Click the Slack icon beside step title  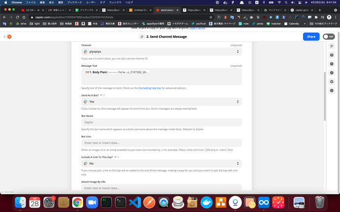[142, 36]
